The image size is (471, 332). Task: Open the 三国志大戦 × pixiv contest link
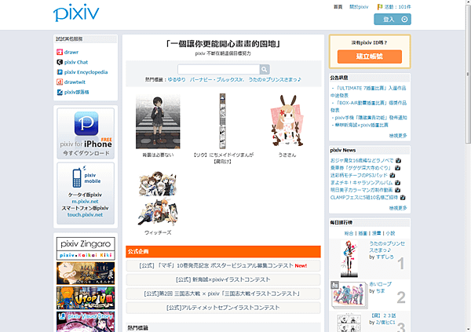pyautogui.click(x=223, y=294)
